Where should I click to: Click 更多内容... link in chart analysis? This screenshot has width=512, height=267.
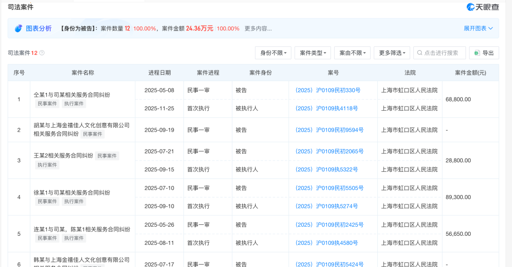tap(258, 28)
